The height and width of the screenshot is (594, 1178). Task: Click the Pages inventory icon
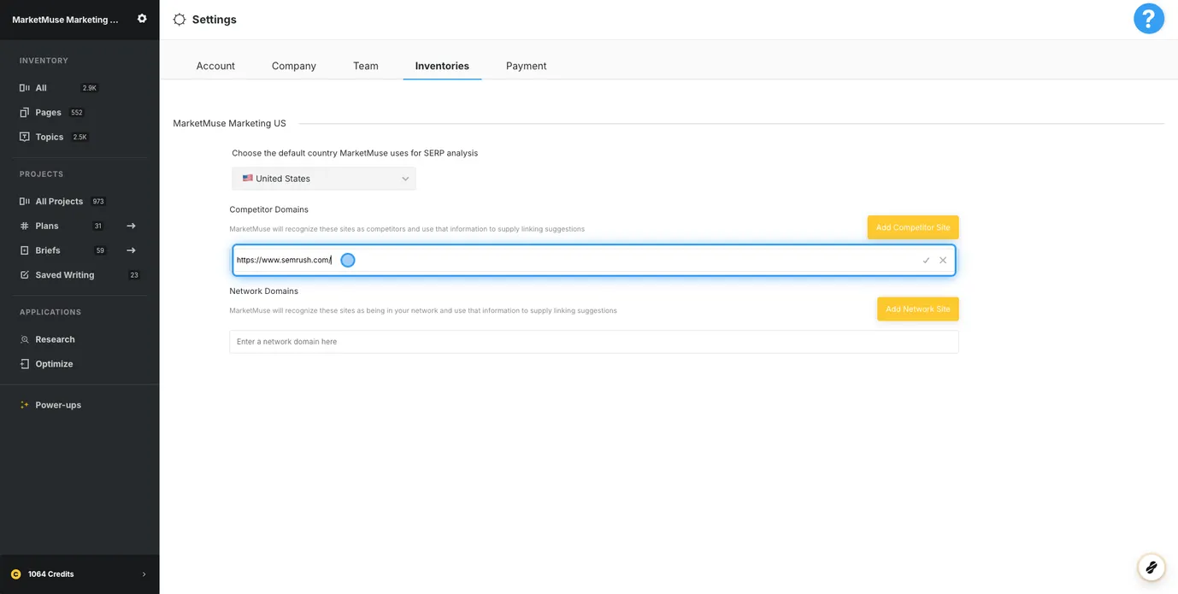click(x=25, y=112)
